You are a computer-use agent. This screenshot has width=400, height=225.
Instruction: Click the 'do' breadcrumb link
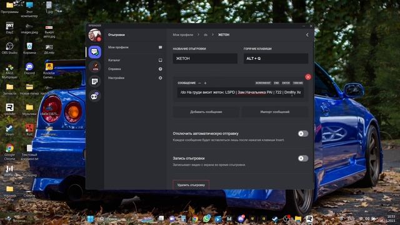click(x=206, y=35)
